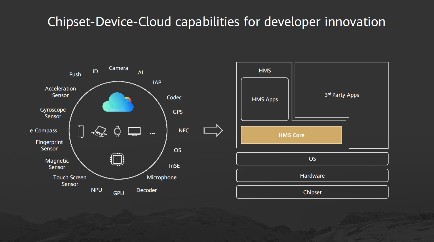
Task: Click the three-dots more devices icon
Action: click(x=152, y=133)
